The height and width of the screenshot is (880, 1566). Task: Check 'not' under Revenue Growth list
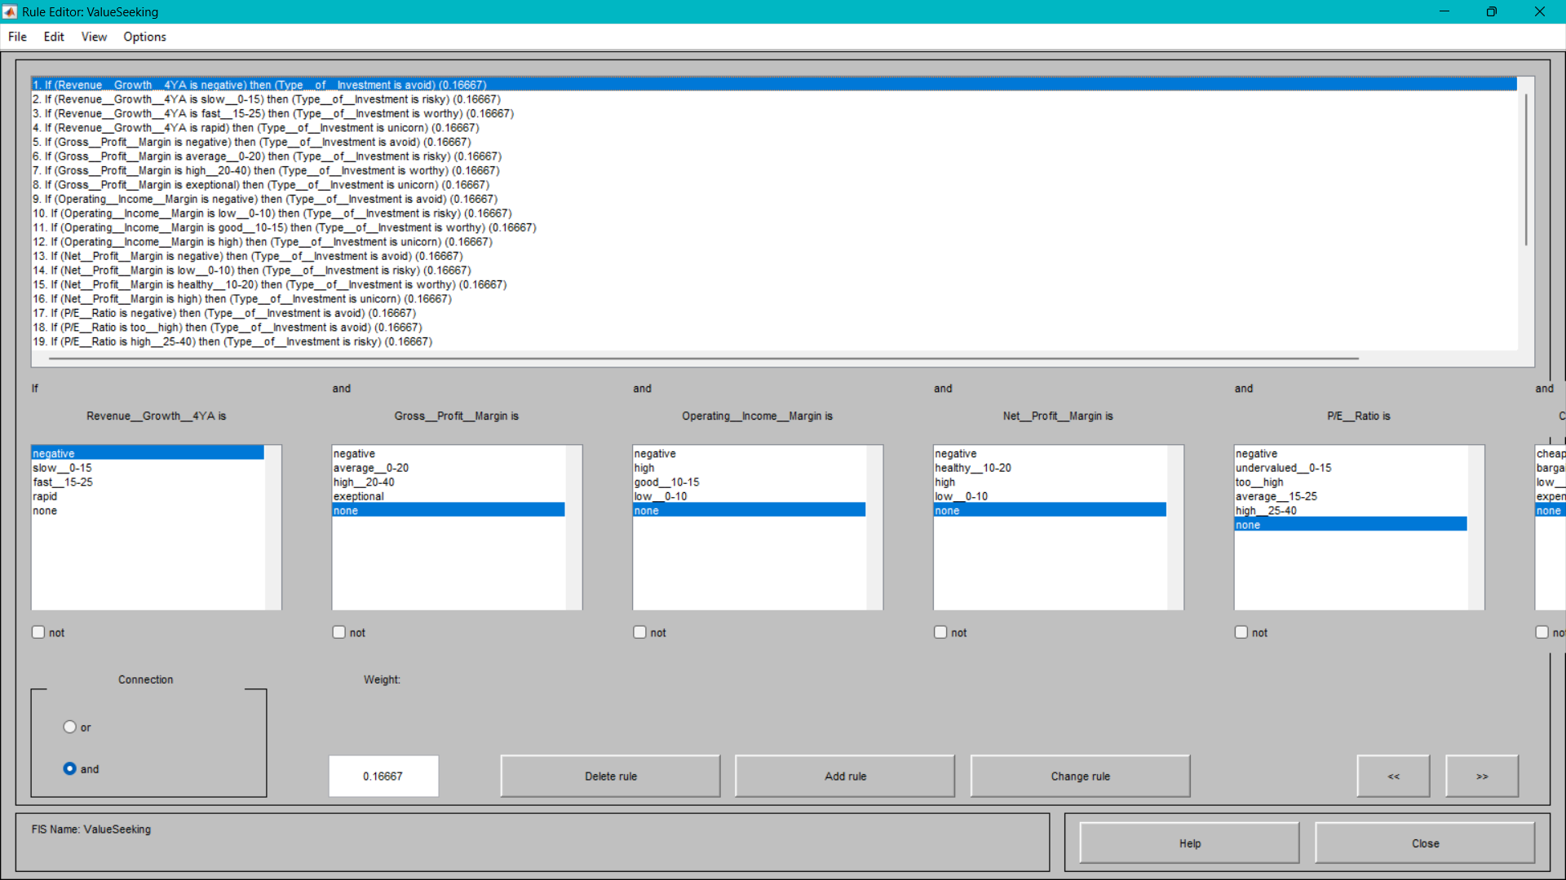pyautogui.click(x=38, y=632)
